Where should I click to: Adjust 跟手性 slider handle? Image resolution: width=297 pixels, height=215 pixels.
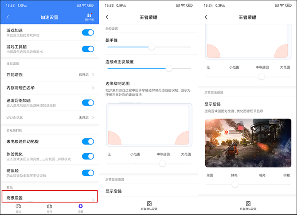[152, 47]
